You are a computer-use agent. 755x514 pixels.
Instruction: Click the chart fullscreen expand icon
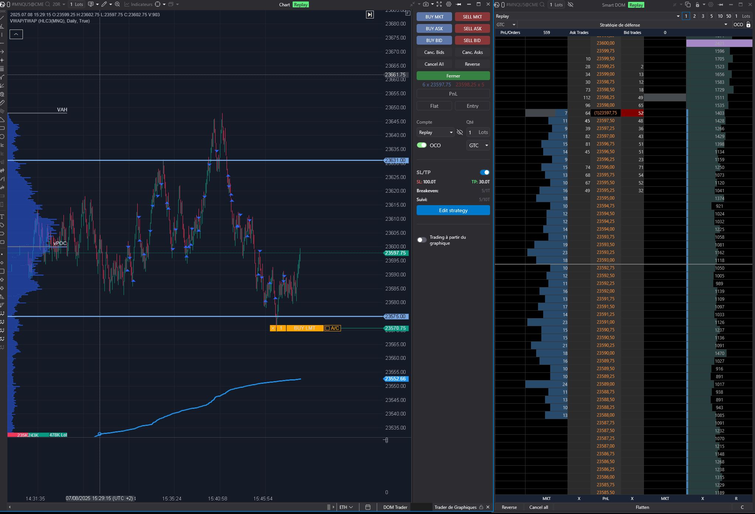click(439, 4)
